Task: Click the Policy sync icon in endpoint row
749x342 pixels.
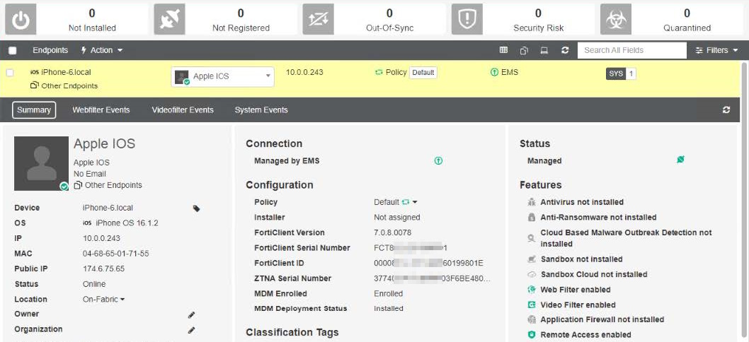Action: pyautogui.click(x=379, y=73)
